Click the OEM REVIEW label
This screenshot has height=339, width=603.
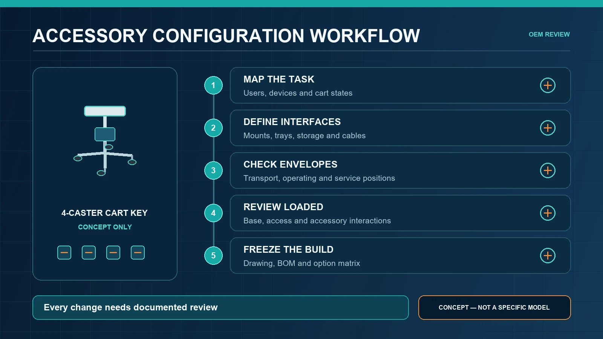pyautogui.click(x=549, y=34)
